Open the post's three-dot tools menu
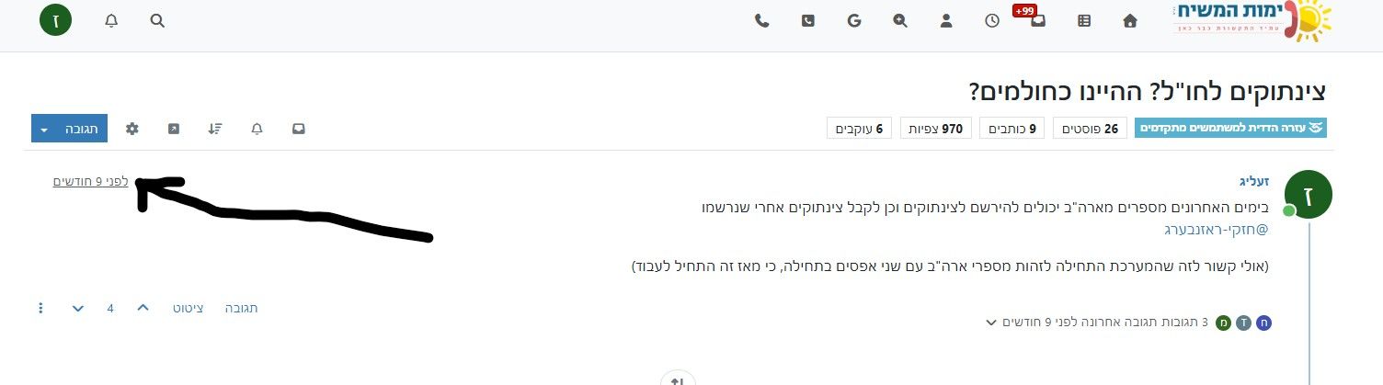The width and height of the screenshot is (1383, 385). pos(40,308)
